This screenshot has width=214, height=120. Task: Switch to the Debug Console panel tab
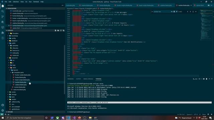pyautogui.click(x=88, y=79)
